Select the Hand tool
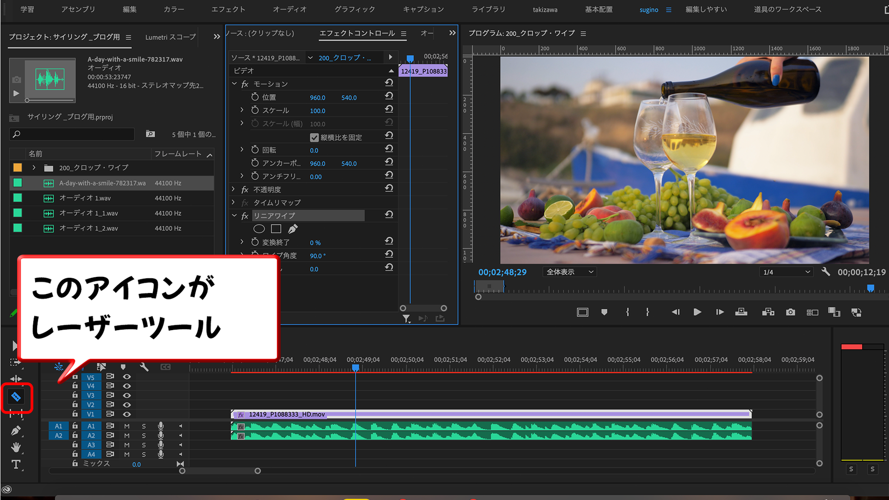This screenshot has width=889, height=500. pyautogui.click(x=16, y=447)
